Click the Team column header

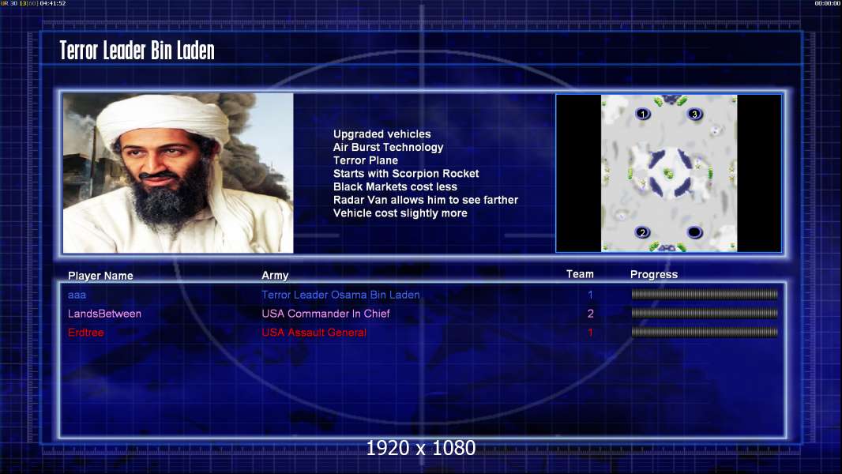(x=580, y=274)
